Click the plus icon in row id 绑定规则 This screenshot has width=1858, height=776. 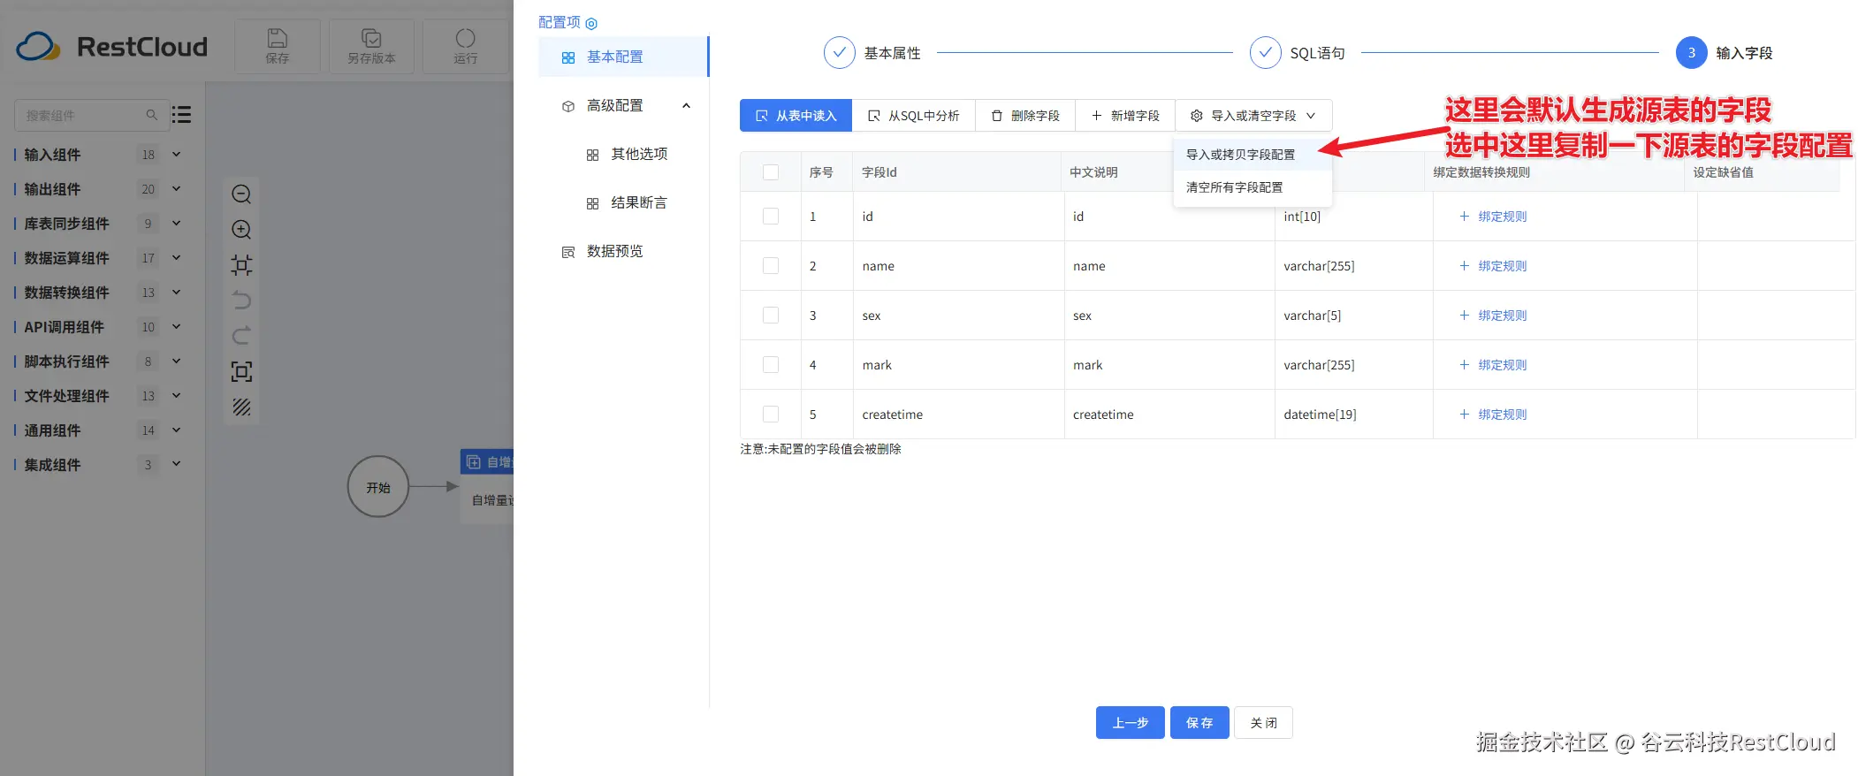(x=1464, y=217)
